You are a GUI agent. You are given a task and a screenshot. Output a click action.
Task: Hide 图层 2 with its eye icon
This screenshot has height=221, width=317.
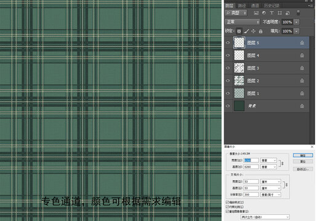tap(228, 80)
